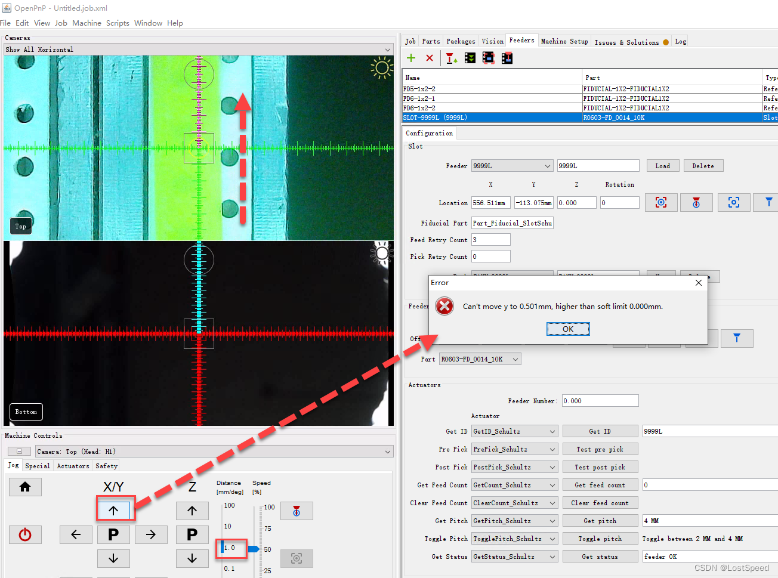Click the Toggle pitch button
The image size is (778, 578).
[600, 539]
